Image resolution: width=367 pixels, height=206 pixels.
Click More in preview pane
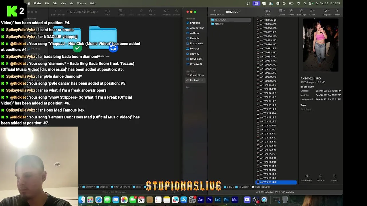pyautogui.click(x=335, y=178)
